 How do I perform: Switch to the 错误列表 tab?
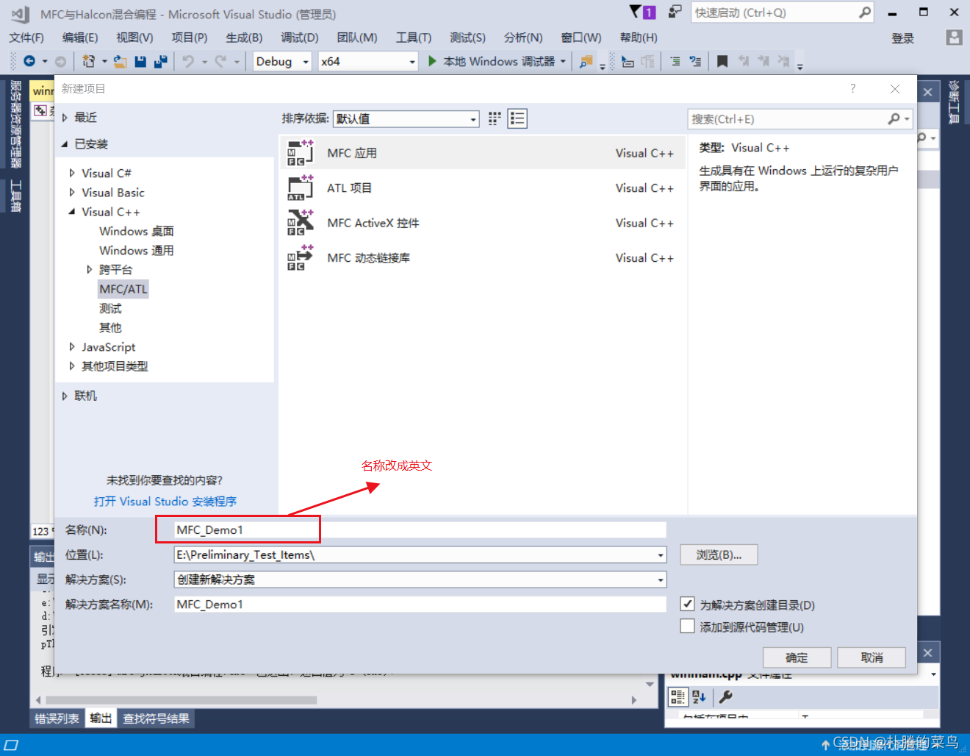coord(57,718)
